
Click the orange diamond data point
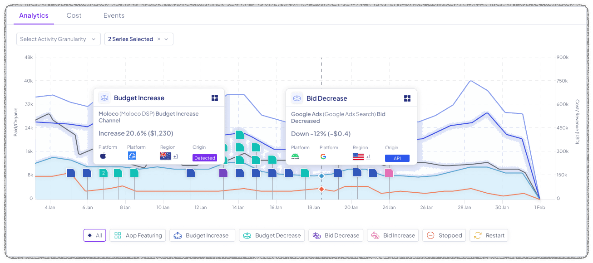click(x=321, y=189)
